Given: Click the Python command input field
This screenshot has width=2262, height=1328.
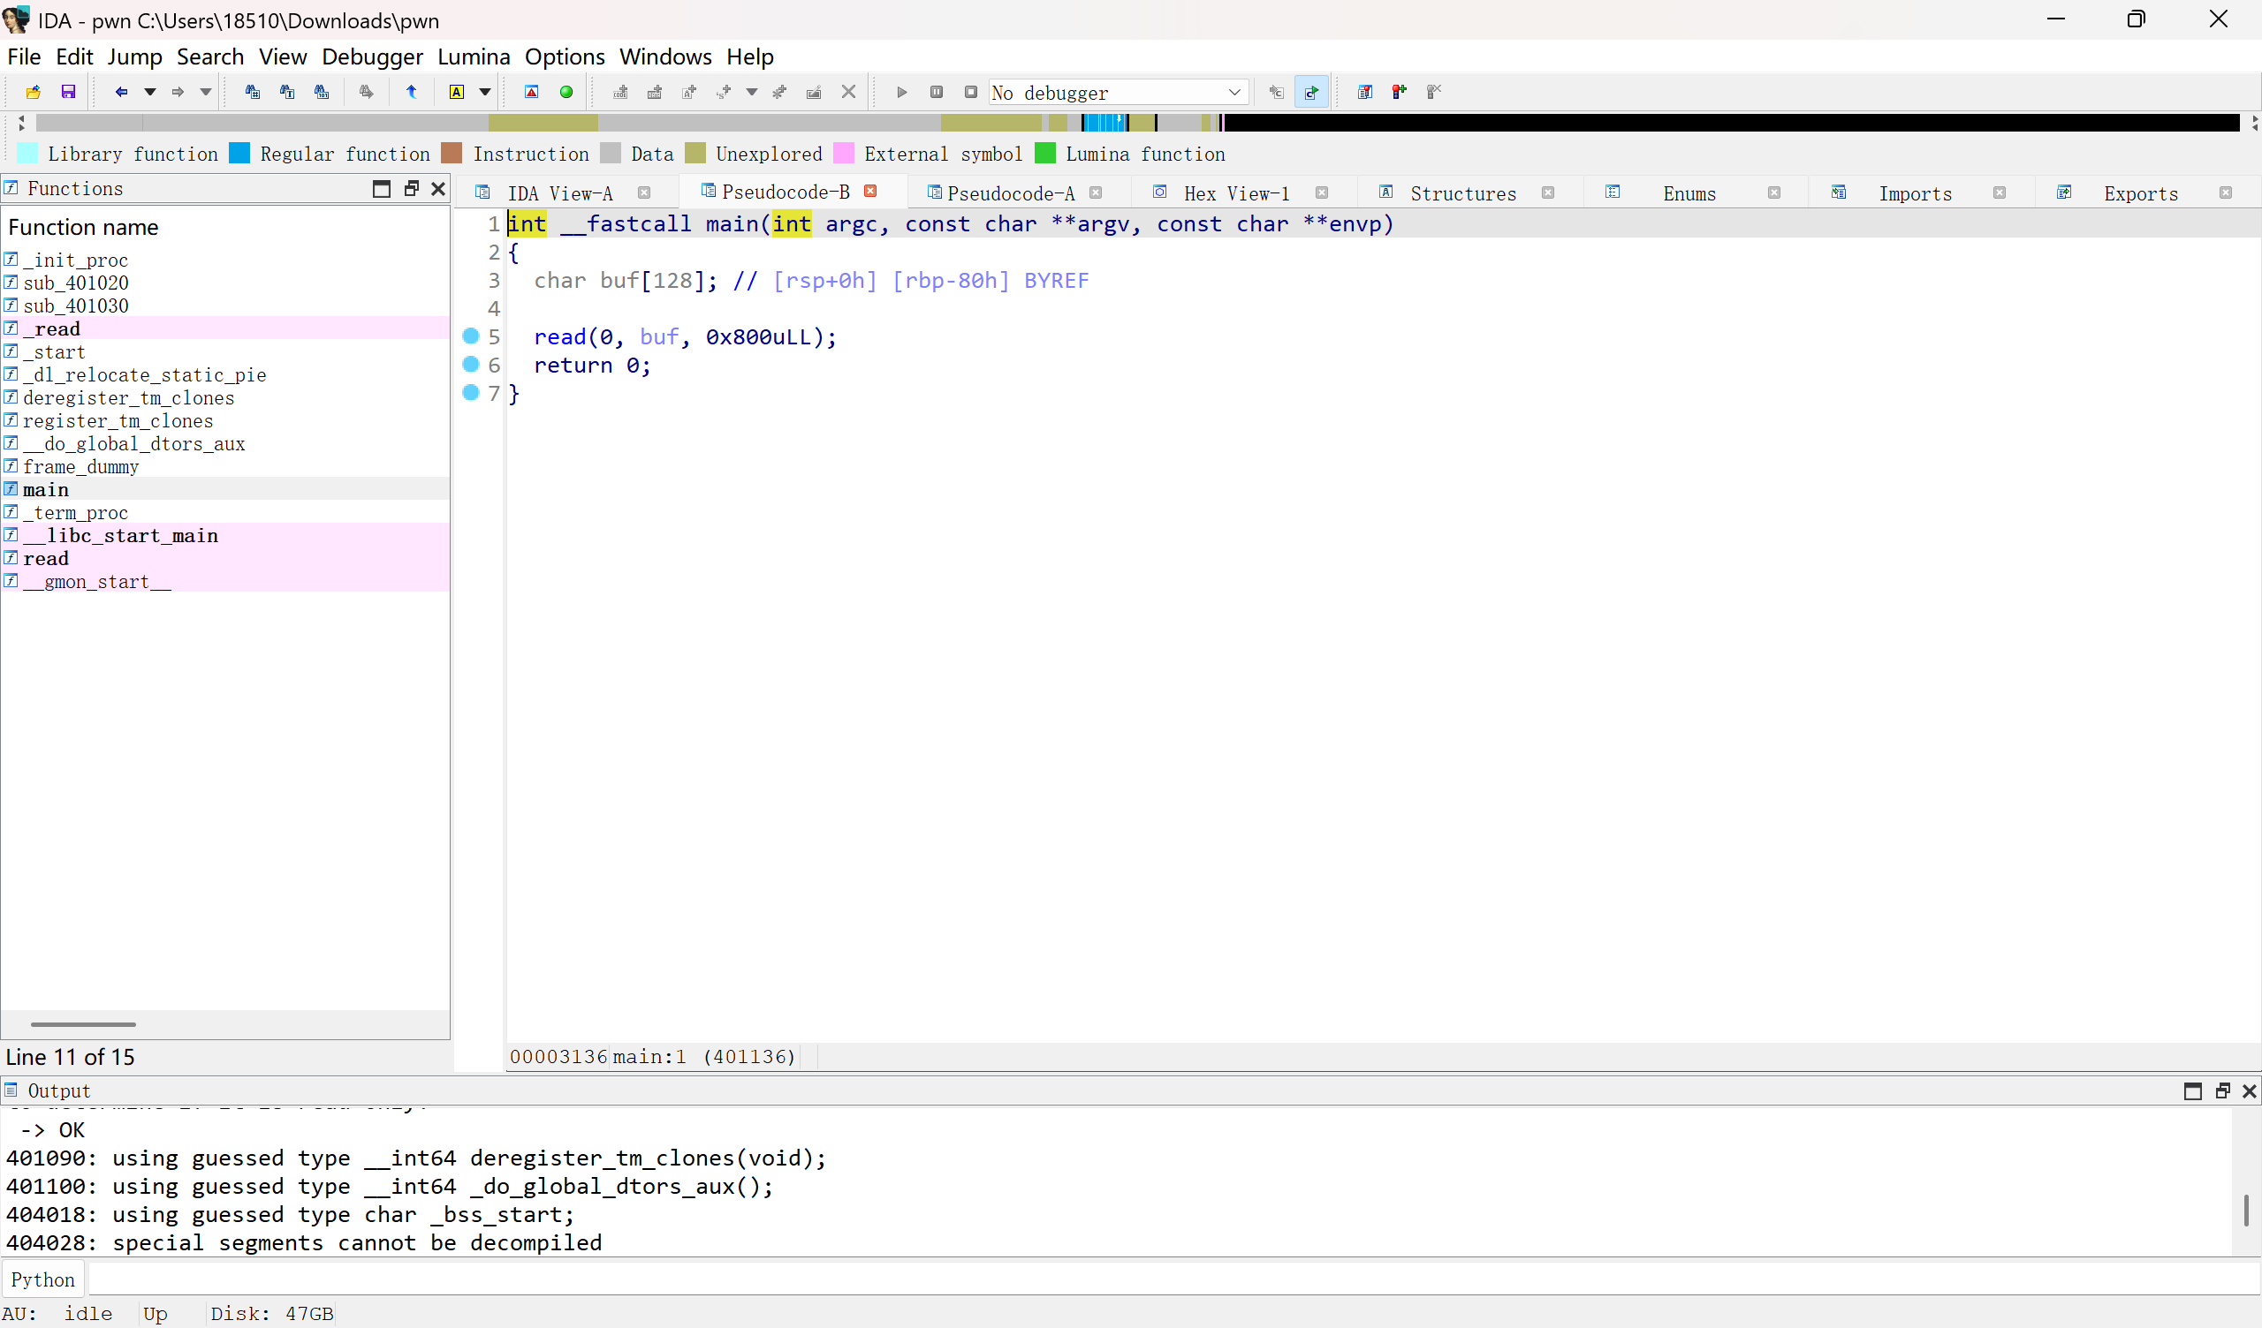Looking at the screenshot, I should tap(1173, 1279).
